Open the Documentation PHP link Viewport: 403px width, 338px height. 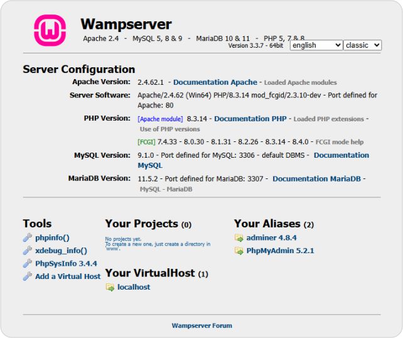point(250,119)
